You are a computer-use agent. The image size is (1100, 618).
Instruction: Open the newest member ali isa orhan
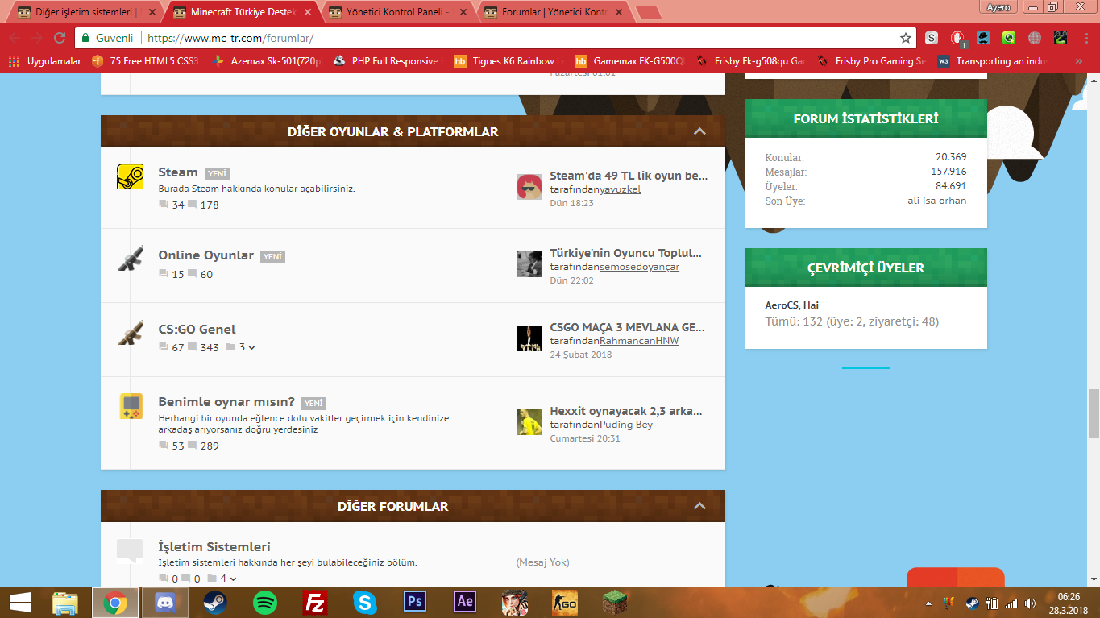tap(936, 201)
